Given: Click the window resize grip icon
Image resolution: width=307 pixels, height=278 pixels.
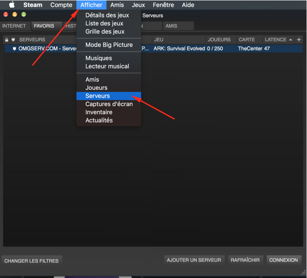Looking at the screenshot, I should pyautogui.click(x=303, y=273).
